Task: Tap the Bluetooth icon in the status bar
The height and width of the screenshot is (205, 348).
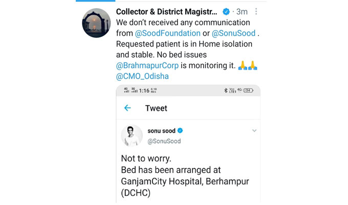Action: 226,91
